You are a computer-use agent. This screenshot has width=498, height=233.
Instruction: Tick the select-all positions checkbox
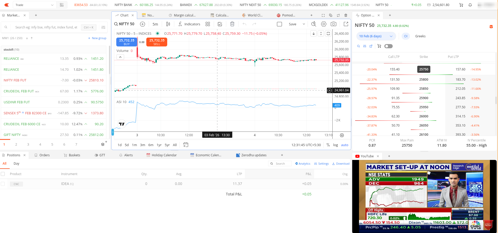[3, 174]
